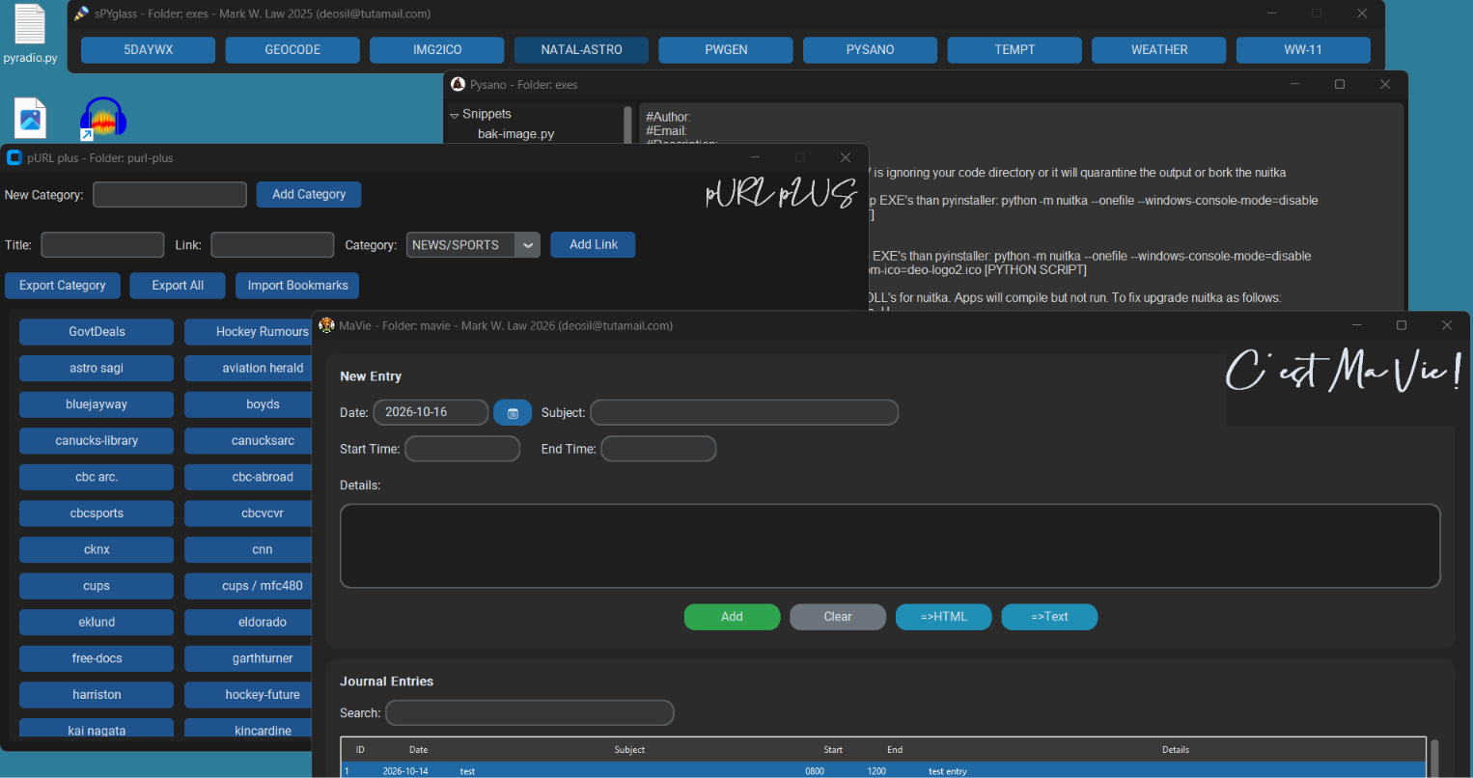The height and width of the screenshot is (778, 1473).
Task: Click the sPYglass title bar app icon
Action: point(82,14)
